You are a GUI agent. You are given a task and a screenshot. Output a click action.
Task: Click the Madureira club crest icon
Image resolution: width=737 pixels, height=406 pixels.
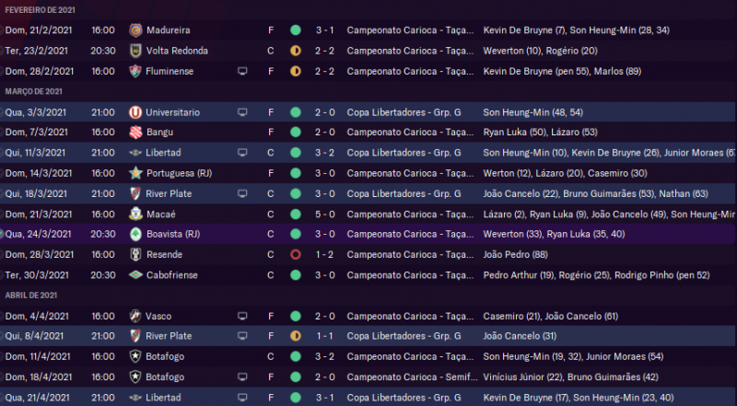(x=136, y=29)
